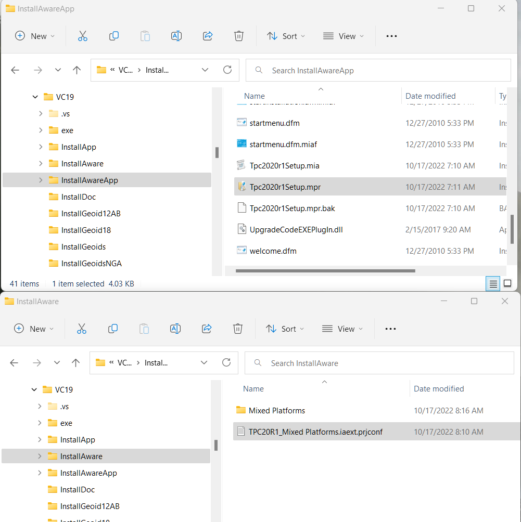Switch to large icons view in InstallAwareApp status bar
The width and height of the screenshot is (521, 522).
[507, 284]
